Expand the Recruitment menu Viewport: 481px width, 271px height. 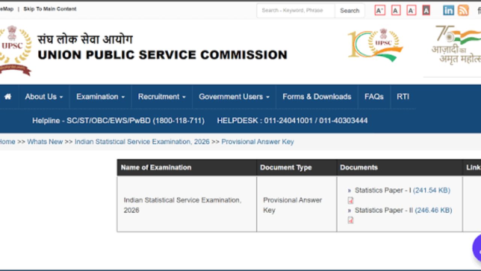pyautogui.click(x=162, y=97)
